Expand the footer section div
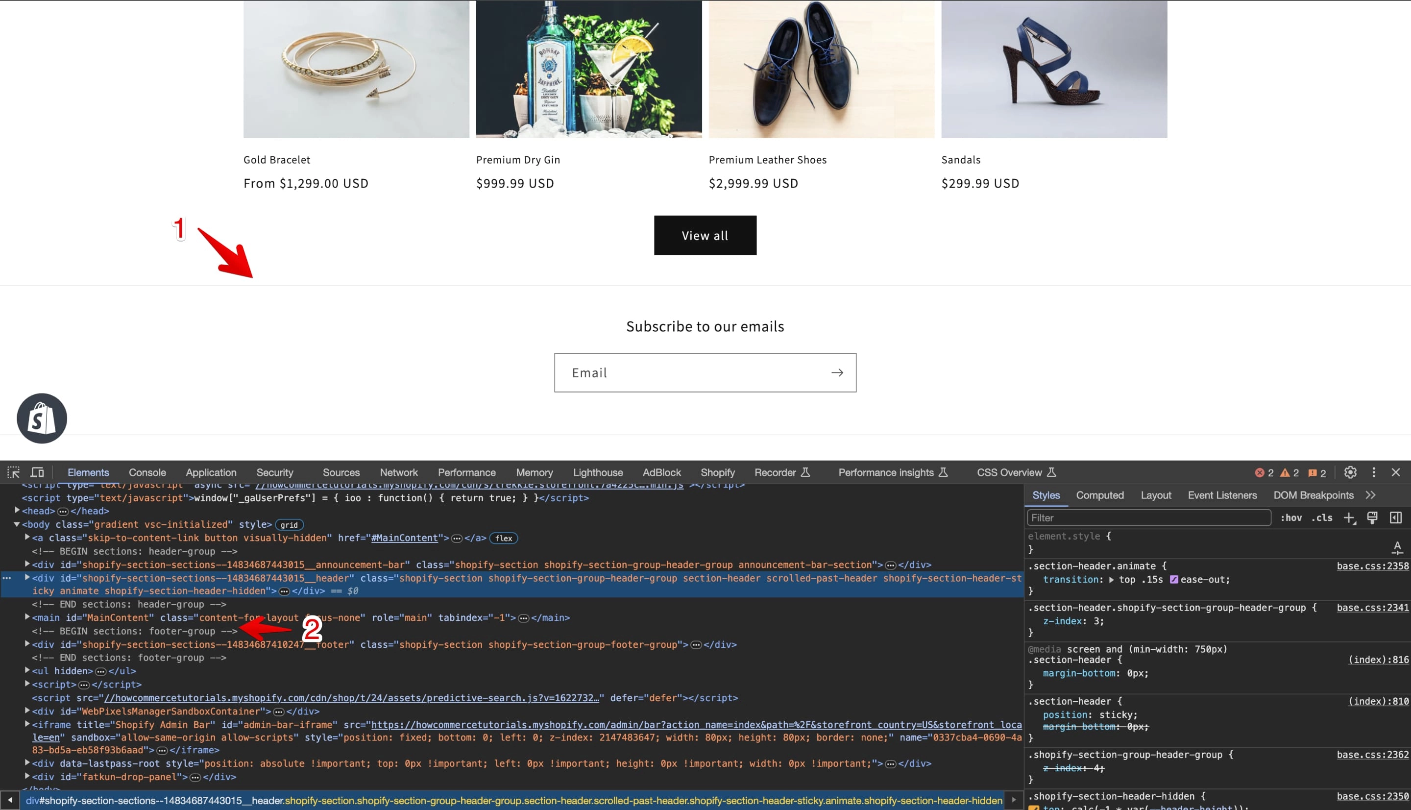1411x810 pixels. [x=27, y=644]
